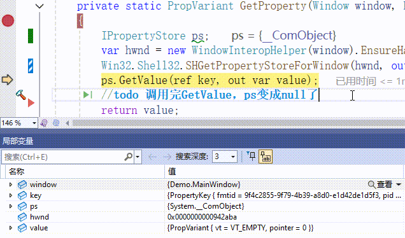
Task: Expand the ps variable row
Action: (11, 206)
